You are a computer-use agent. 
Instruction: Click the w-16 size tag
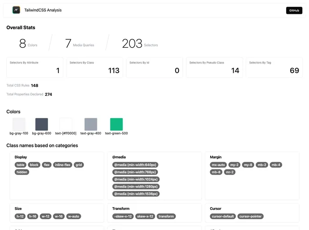tap(59, 216)
